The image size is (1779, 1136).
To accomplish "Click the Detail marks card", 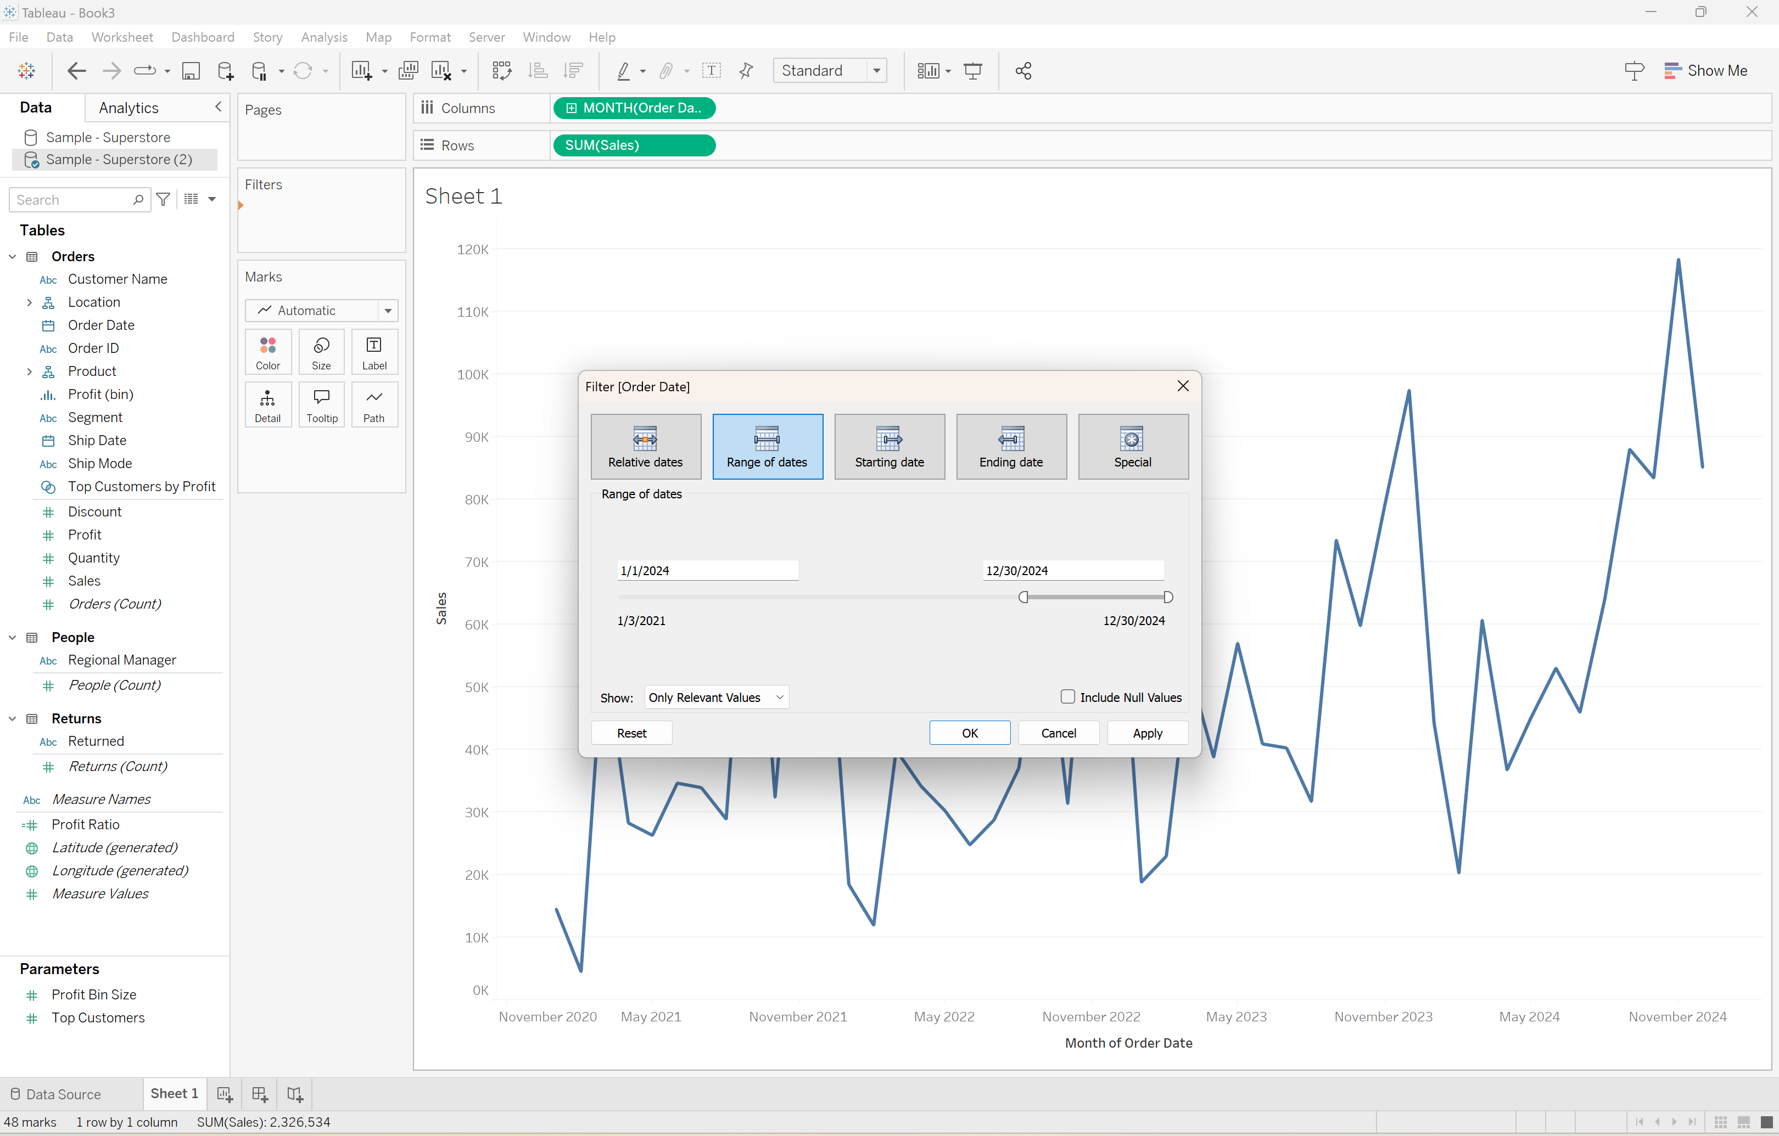I will click(x=268, y=405).
